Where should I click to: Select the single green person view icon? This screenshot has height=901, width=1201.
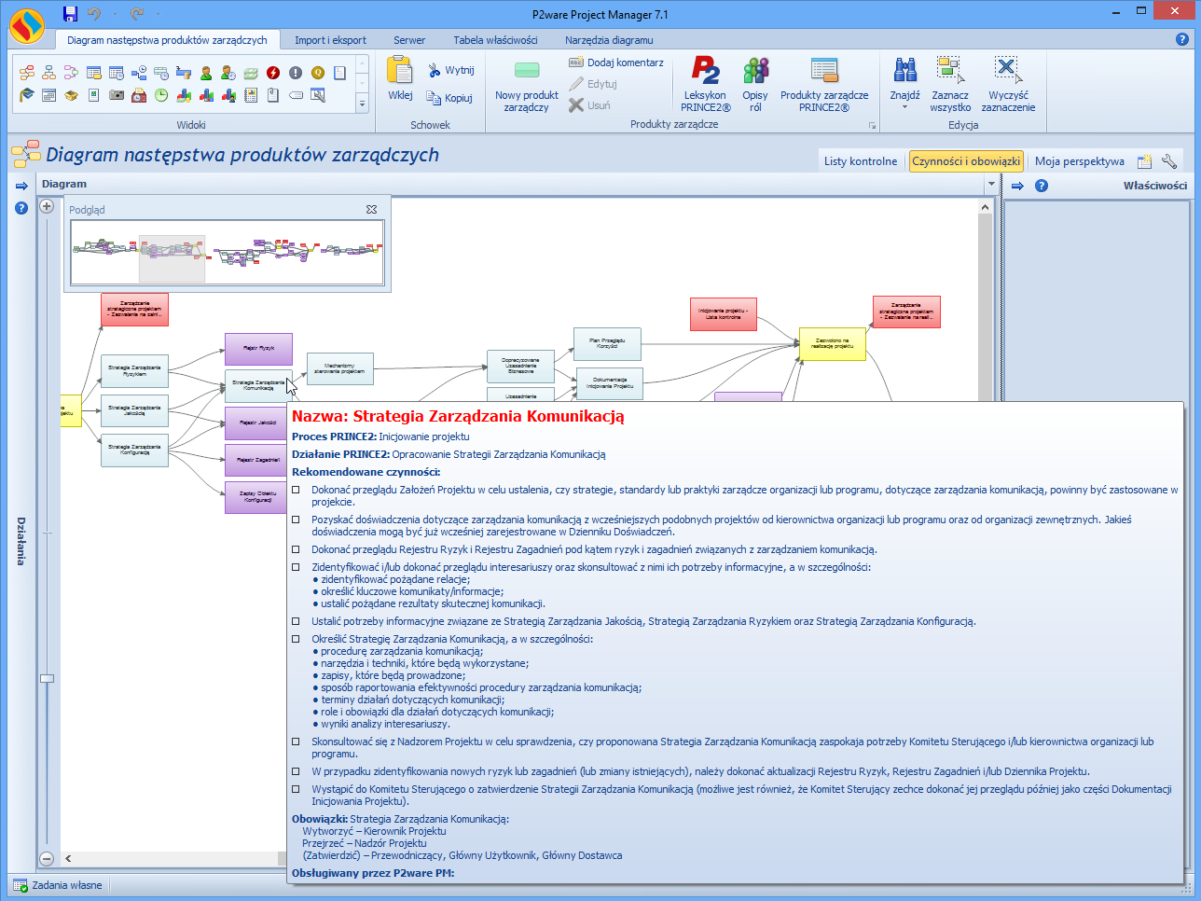point(206,73)
